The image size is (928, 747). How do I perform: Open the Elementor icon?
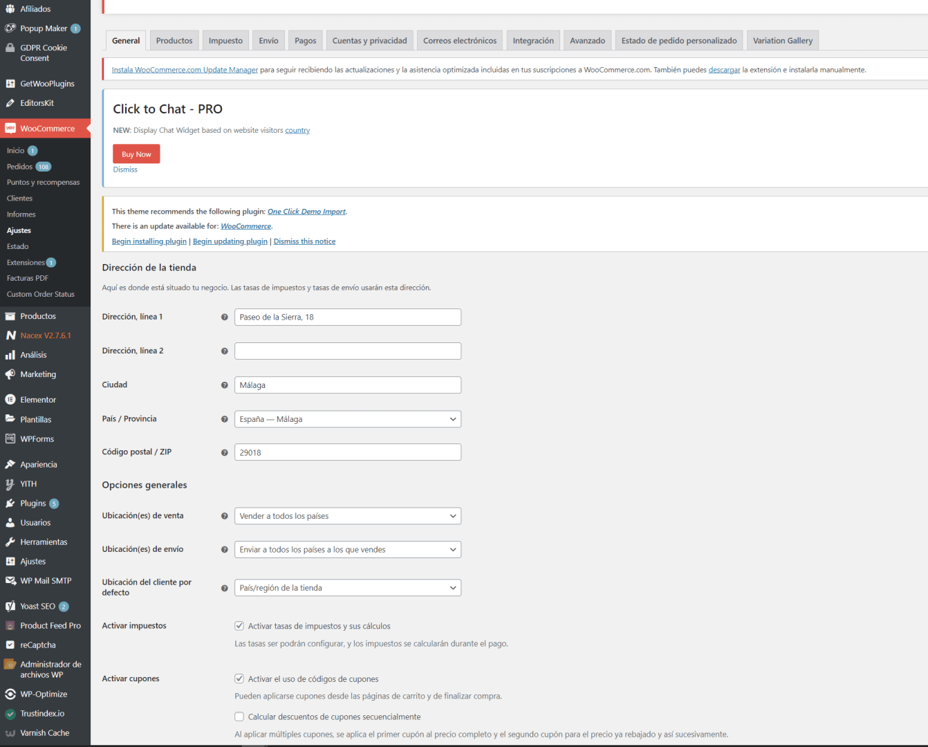(10, 400)
